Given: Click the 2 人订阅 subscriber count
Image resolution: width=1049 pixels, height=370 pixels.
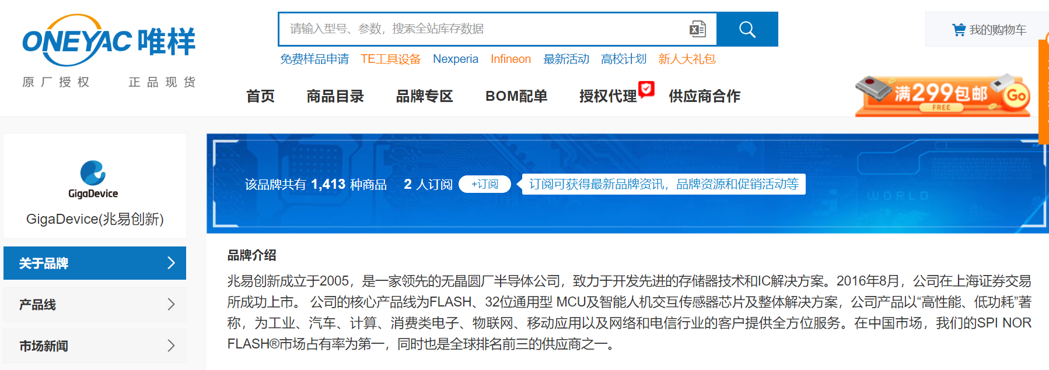Looking at the screenshot, I should (x=428, y=184).
